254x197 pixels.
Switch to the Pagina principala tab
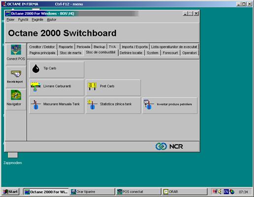(x=42, y=53)
